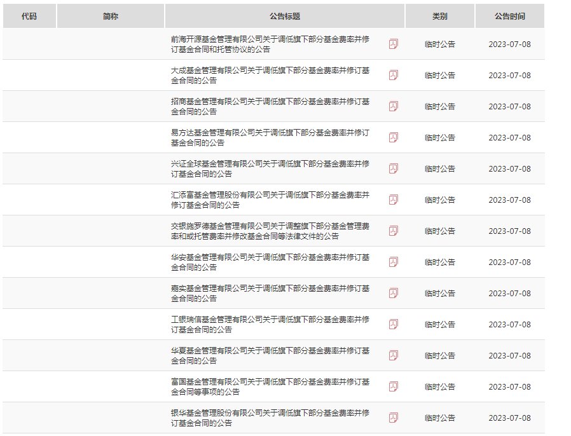Screen dimensions: 571x436
Task: Select 临时公告 category in 招商基金 row
Action: point(440,106)
